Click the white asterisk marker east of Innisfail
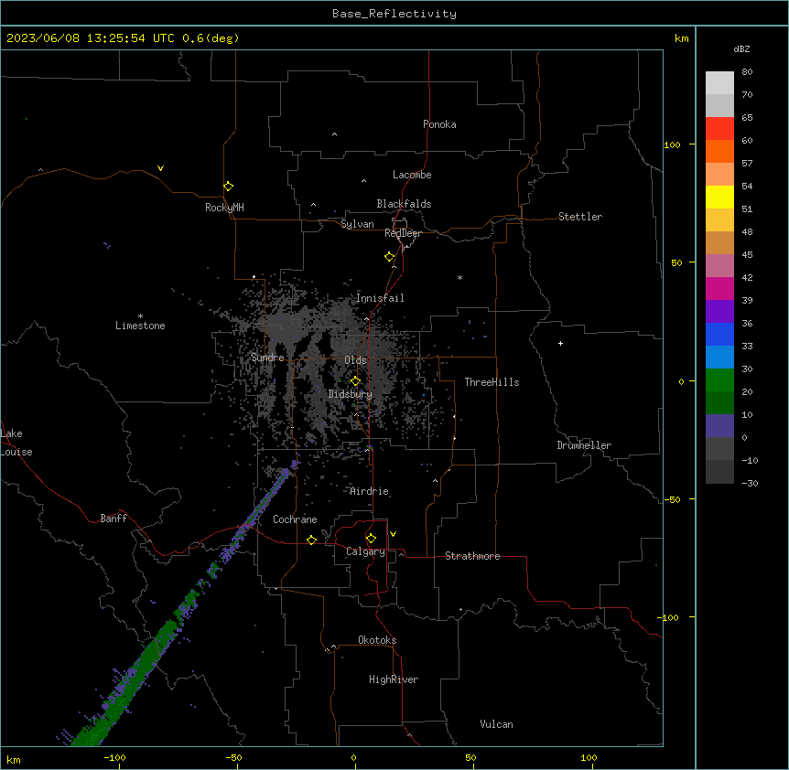Image resolution: width=789 pixels, height=770 pixels. pos(459,277)
